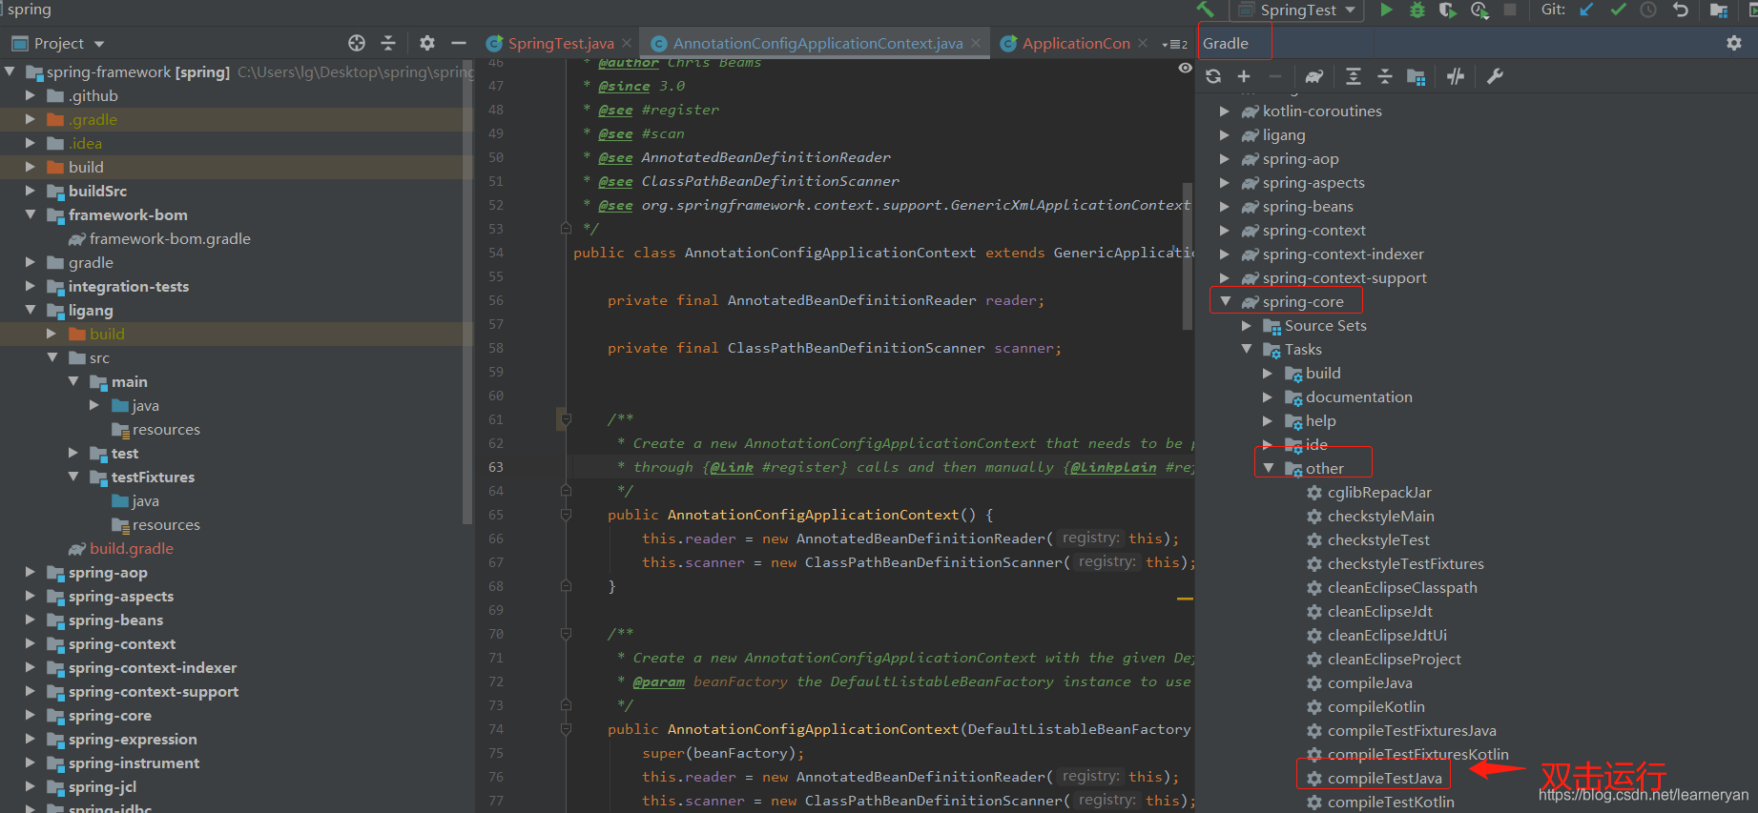Viewport: 1758px width, 813px height.
Task: Open the profiler run icon
Action: point(1479,10)
